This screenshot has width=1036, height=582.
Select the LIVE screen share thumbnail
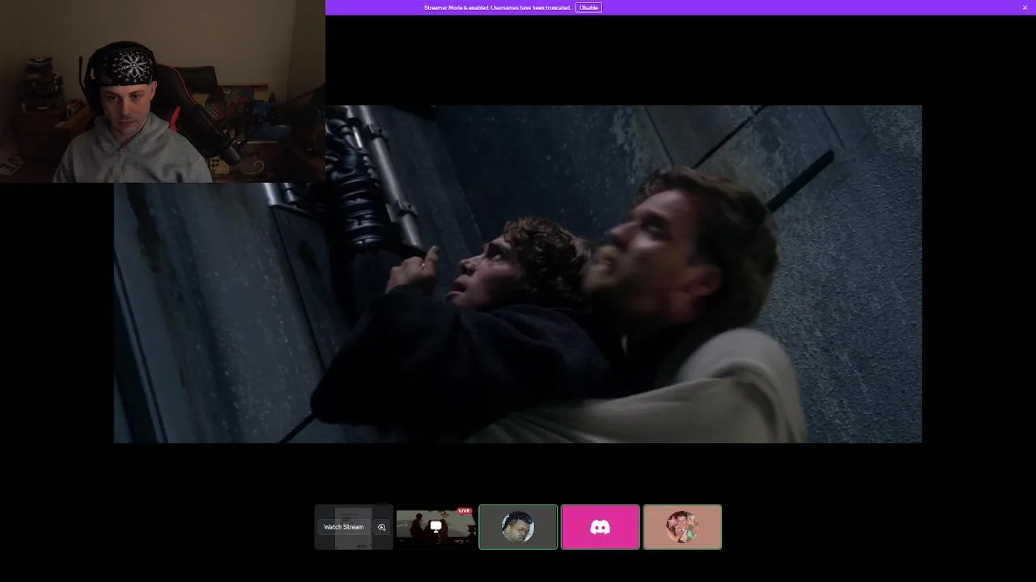pos(435,527)
